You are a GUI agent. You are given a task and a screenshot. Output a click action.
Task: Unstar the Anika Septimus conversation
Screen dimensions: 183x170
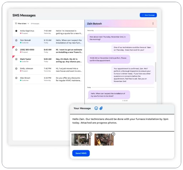coord(16,31)
